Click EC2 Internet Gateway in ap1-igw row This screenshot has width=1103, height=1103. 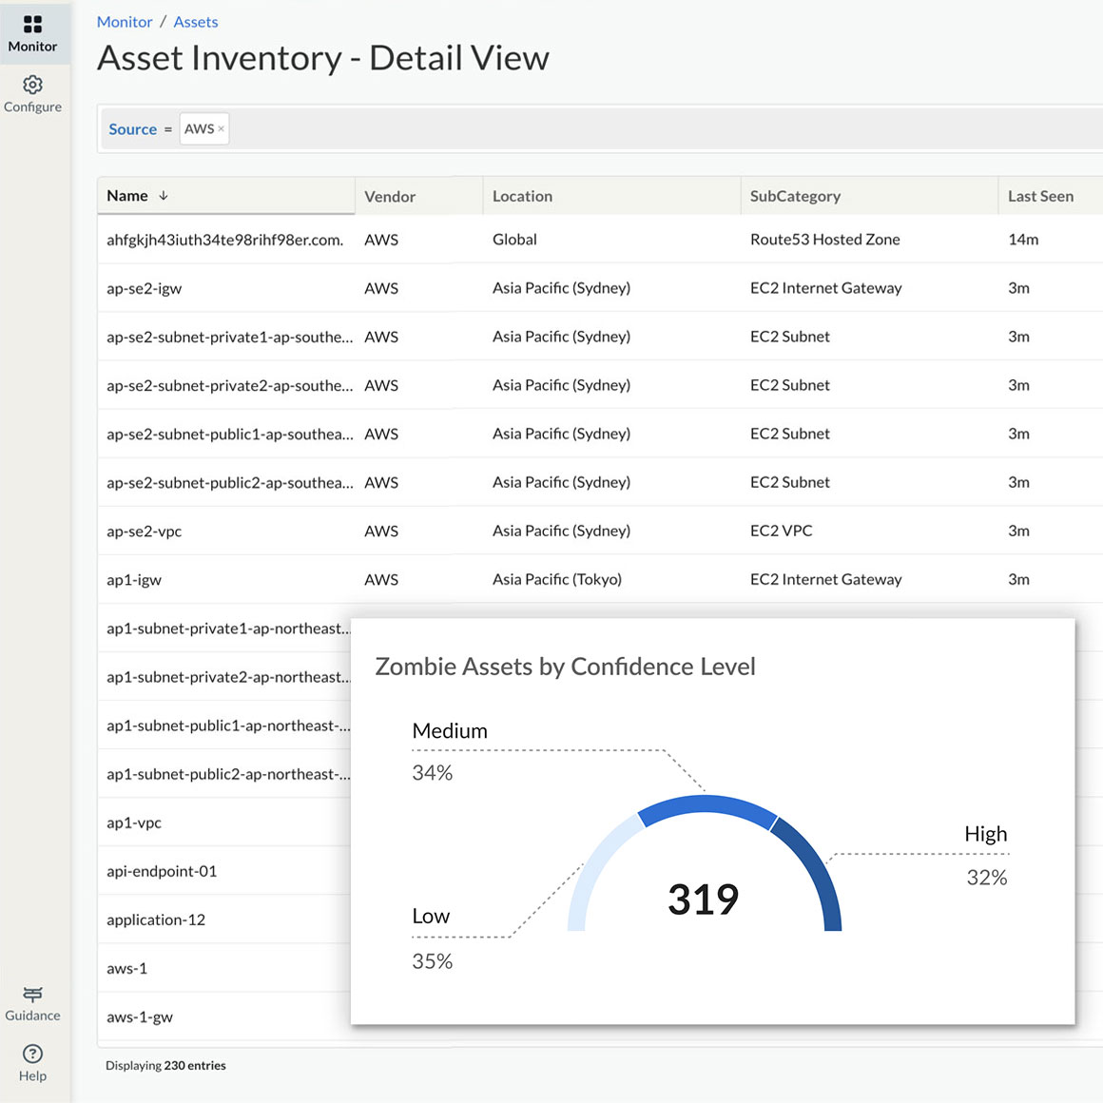[826, 579]
